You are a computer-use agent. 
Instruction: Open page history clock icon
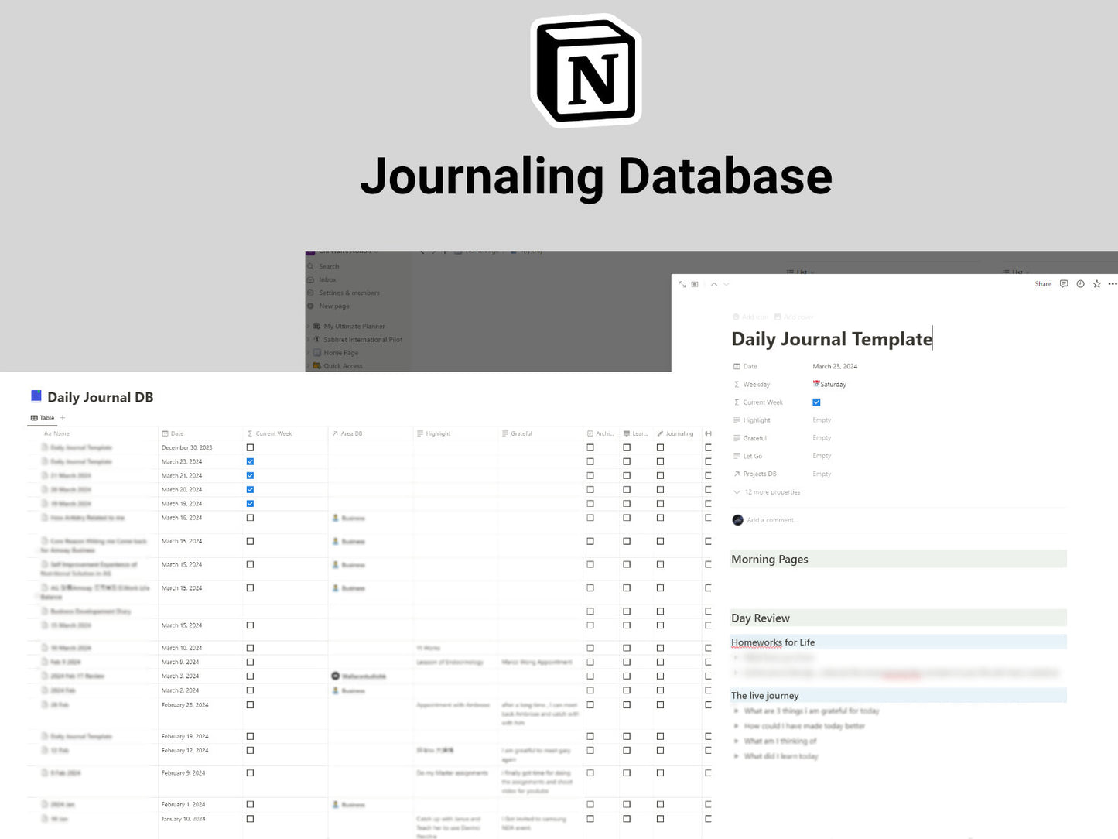click(1080, 284)
